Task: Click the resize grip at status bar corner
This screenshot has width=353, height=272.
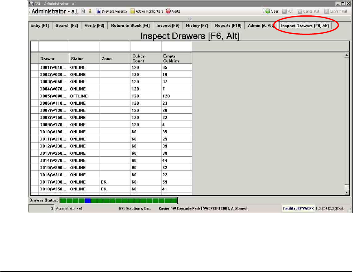Action: coord(349,209)
